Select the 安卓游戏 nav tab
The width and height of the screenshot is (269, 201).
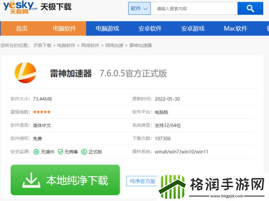[x=193, y=29]
